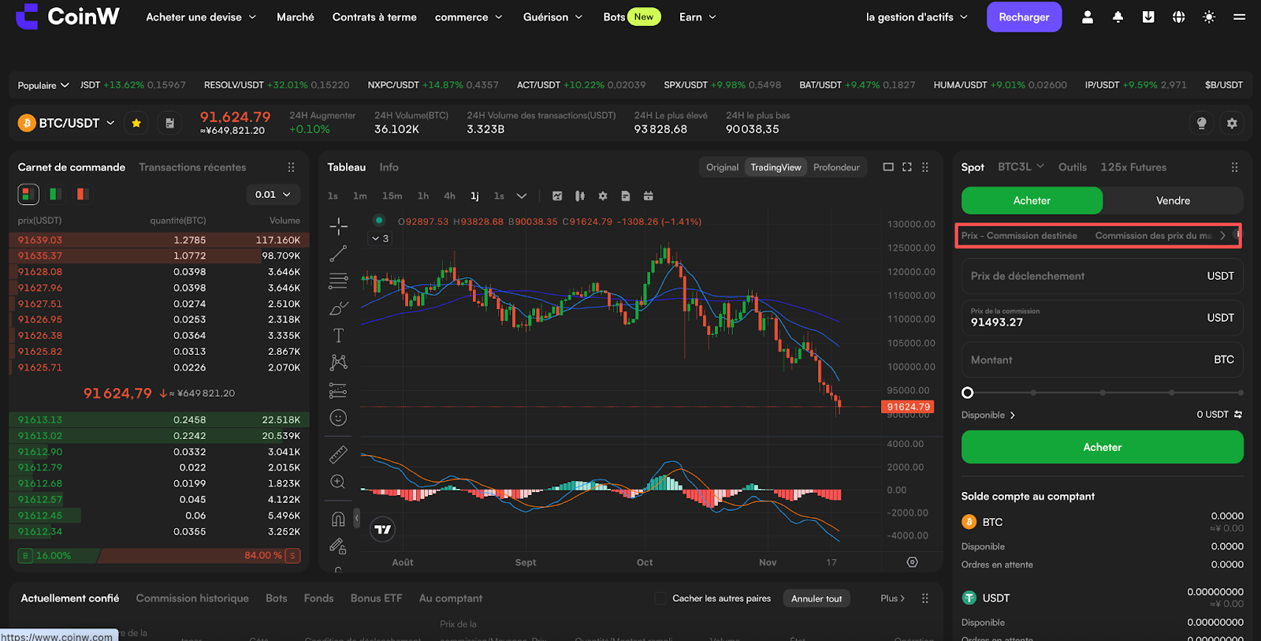Screen dimensions: 1261x641
Task: Select the text annotation chart tool
Action: click(x=338, y=335)
